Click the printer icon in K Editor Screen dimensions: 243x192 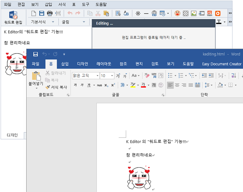click(x=50, y=13)
